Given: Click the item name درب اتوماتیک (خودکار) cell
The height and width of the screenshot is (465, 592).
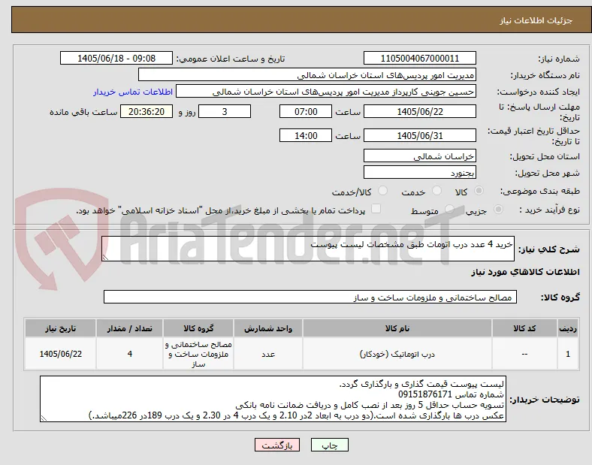Looking at the screenshot, I should 397,354.
